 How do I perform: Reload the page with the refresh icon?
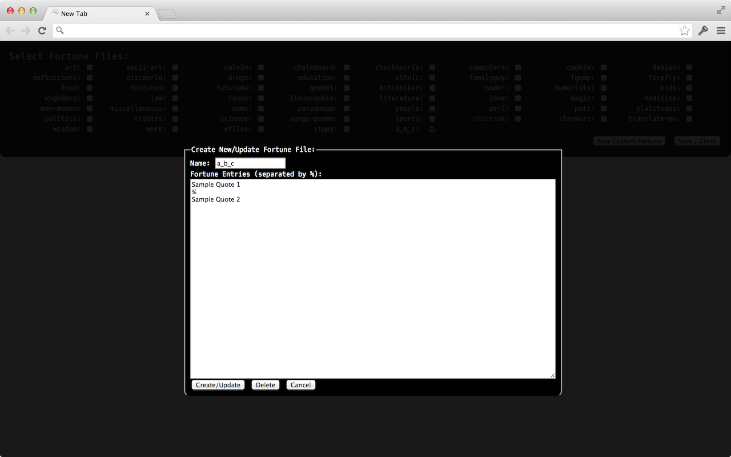[x=42, y=31]
